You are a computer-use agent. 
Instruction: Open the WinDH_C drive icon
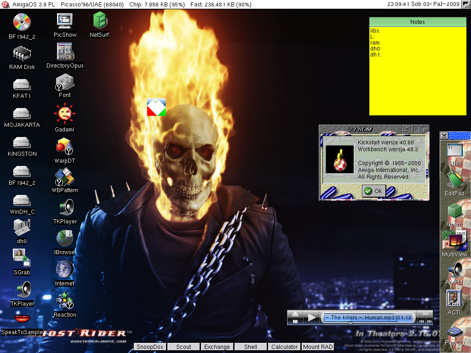coord(22,200)
